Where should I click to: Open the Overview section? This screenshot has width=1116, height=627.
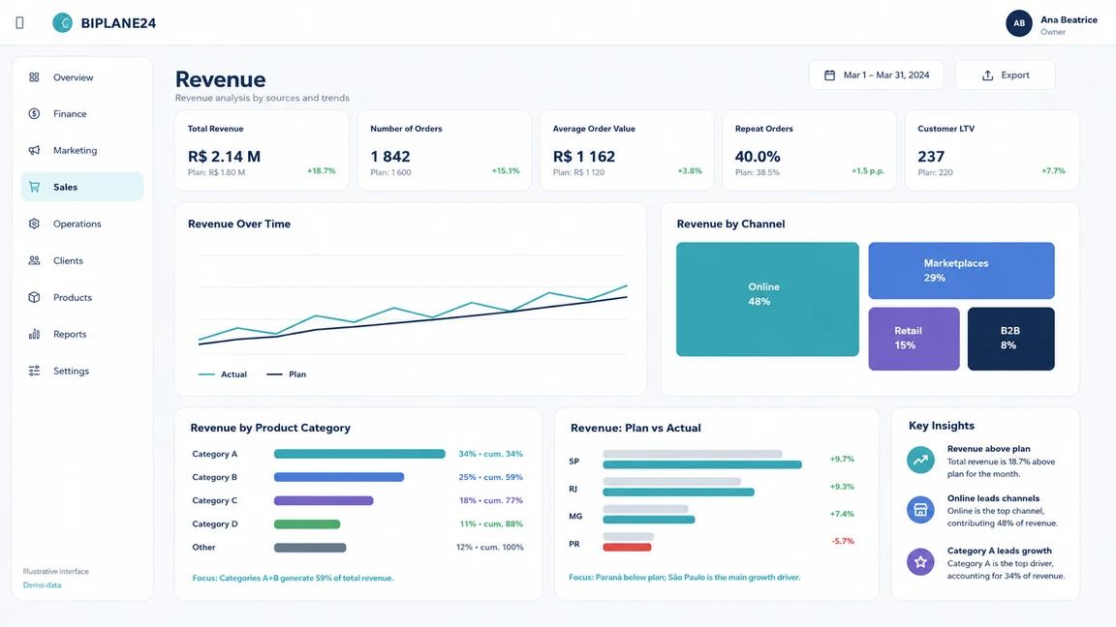(x=81, y=77)
